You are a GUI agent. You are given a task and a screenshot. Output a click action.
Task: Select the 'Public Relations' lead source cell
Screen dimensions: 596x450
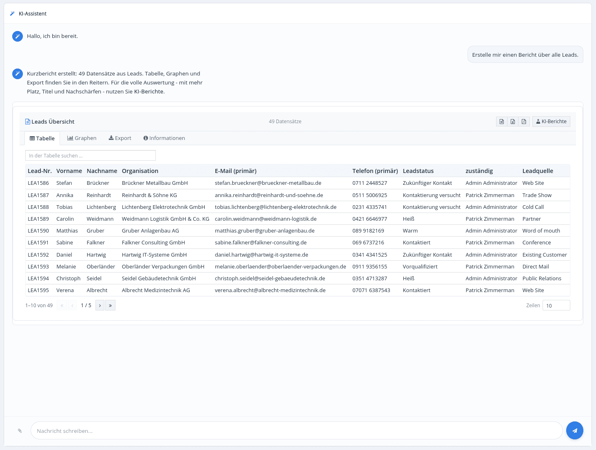coord(542,279)
